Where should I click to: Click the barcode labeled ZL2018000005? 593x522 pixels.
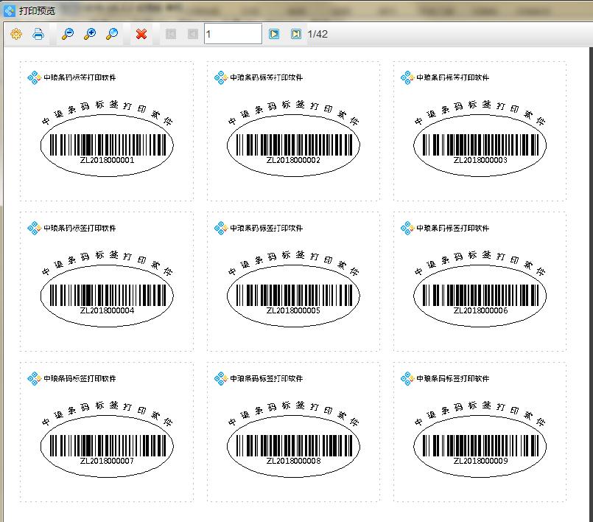293,295
